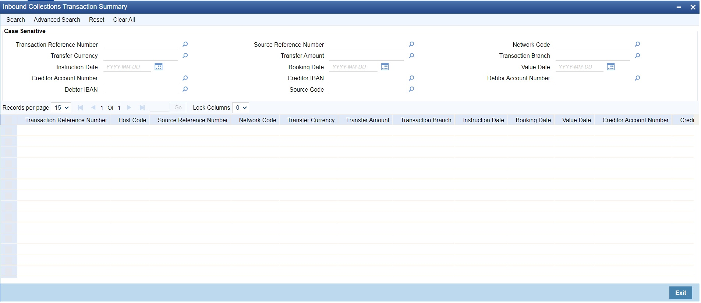Click Search in the menu bar
Viewport: 701px width, 303px height.
point(16,20)
